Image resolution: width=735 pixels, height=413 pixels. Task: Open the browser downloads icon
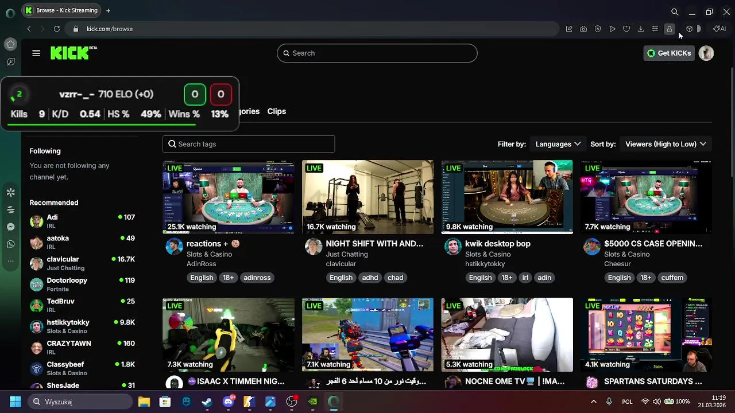pyautogui.click(x=641, y=29)
